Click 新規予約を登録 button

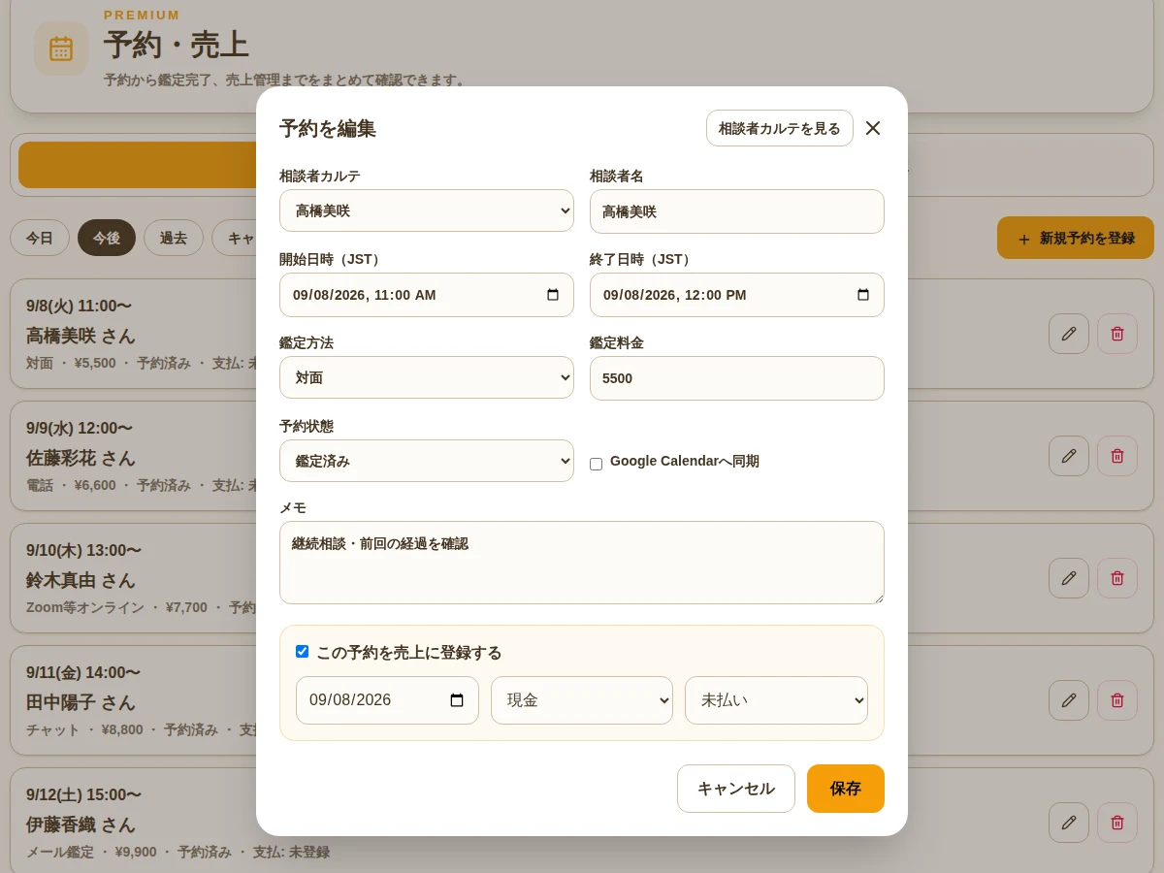[x=1076, y=238]
